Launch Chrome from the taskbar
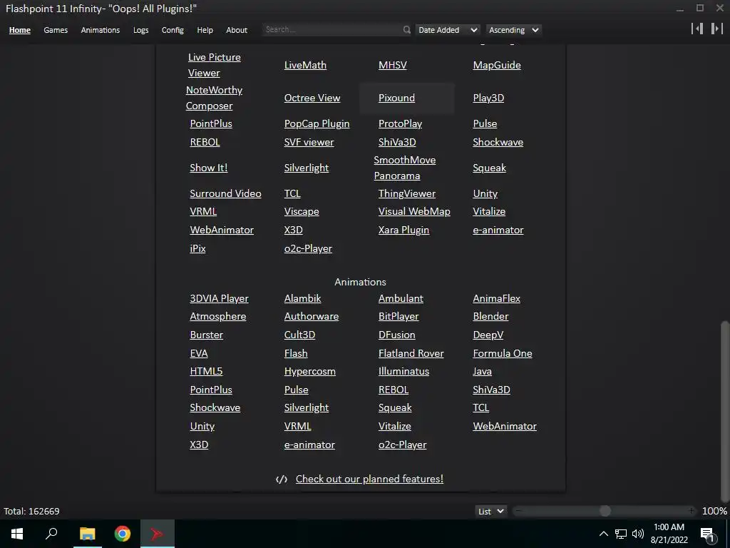This screenshot has width=730, height=548. (123, 534)
